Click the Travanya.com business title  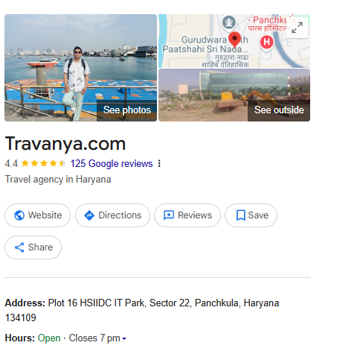pyautogui.click(x=65, y=144)
